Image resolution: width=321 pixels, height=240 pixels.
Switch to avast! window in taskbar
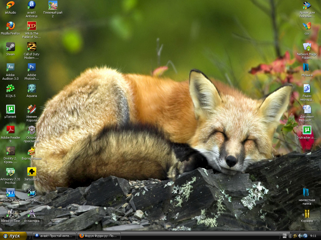pyautogui.click(x=54, y=236)
